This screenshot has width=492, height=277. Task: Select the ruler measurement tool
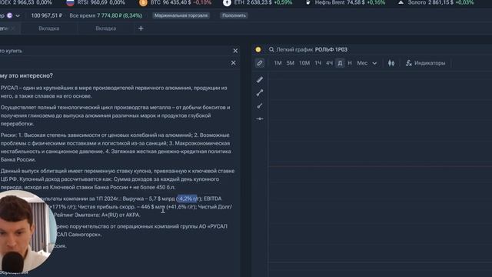click(x=260, y=80)
